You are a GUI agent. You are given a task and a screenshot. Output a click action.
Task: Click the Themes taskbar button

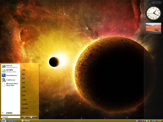(26, 121)
